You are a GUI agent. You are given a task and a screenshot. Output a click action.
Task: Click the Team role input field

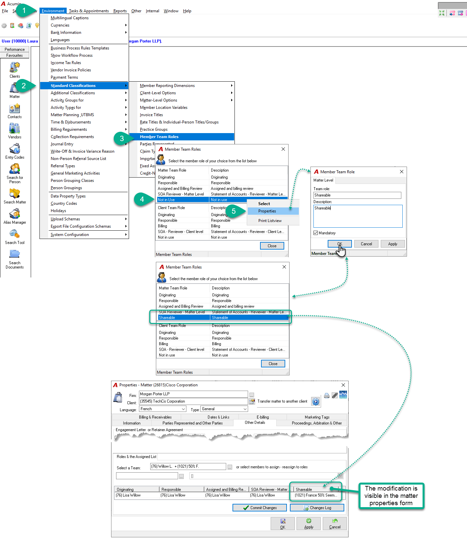pyautogui.click(x=357, y=195)
